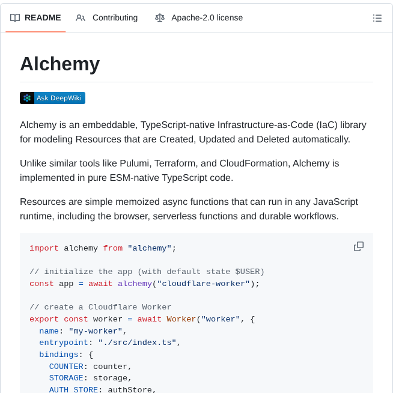Viewport: 393px width, 393px height.
Task: Click the Alchemy heading
Action: coord(59,64)
